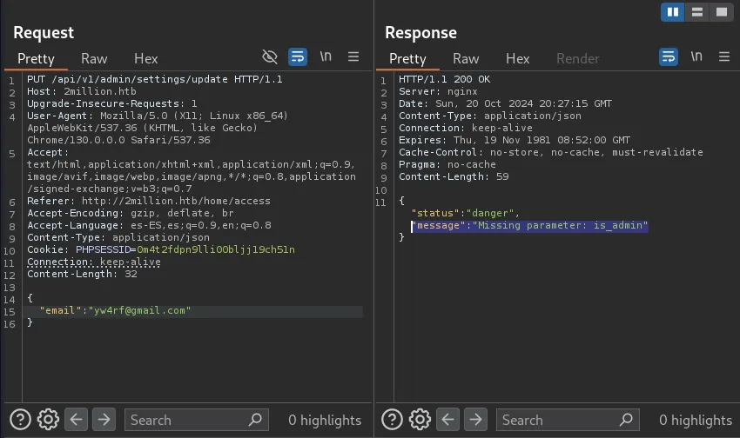
Task: Go to next match in Response search
Action: coord(475,420)
